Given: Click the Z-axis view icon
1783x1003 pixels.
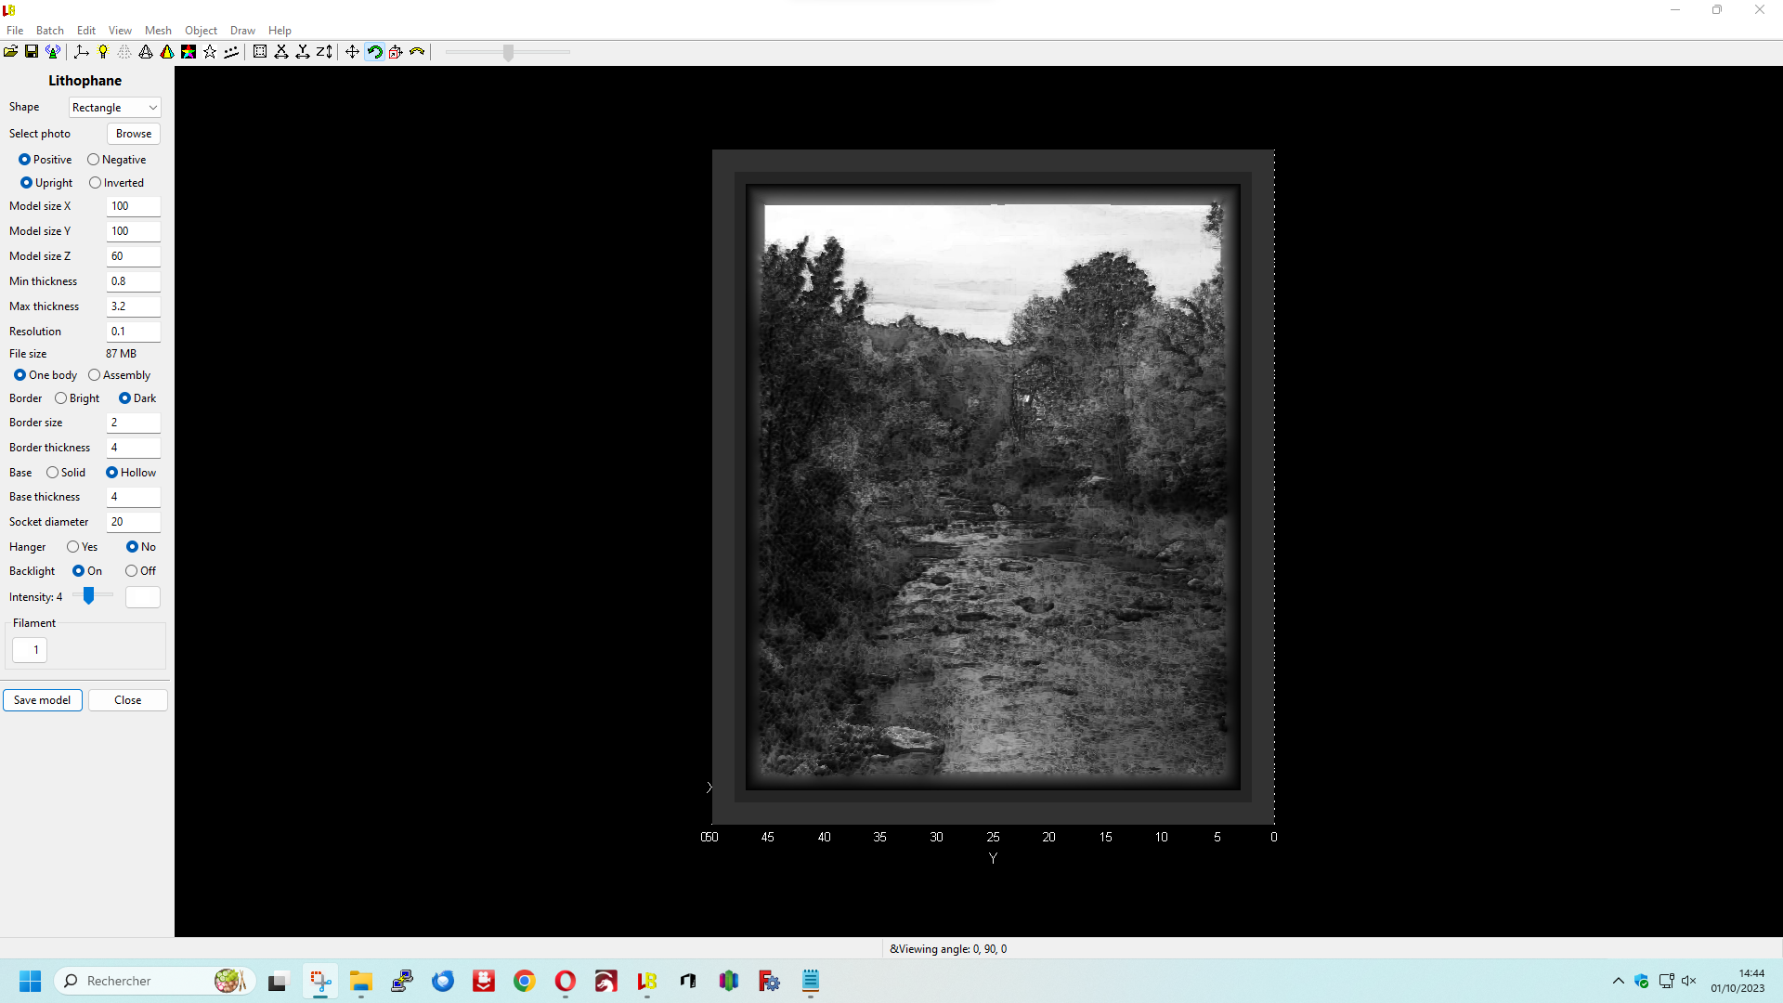Looking at the screenshot, I should pyautogui.click(x=324, y=52).
